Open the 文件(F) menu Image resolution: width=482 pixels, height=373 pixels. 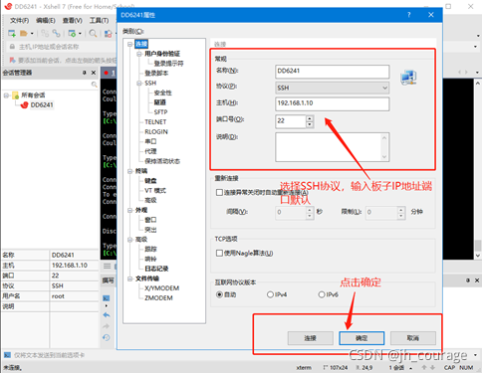tap(19, 21)
